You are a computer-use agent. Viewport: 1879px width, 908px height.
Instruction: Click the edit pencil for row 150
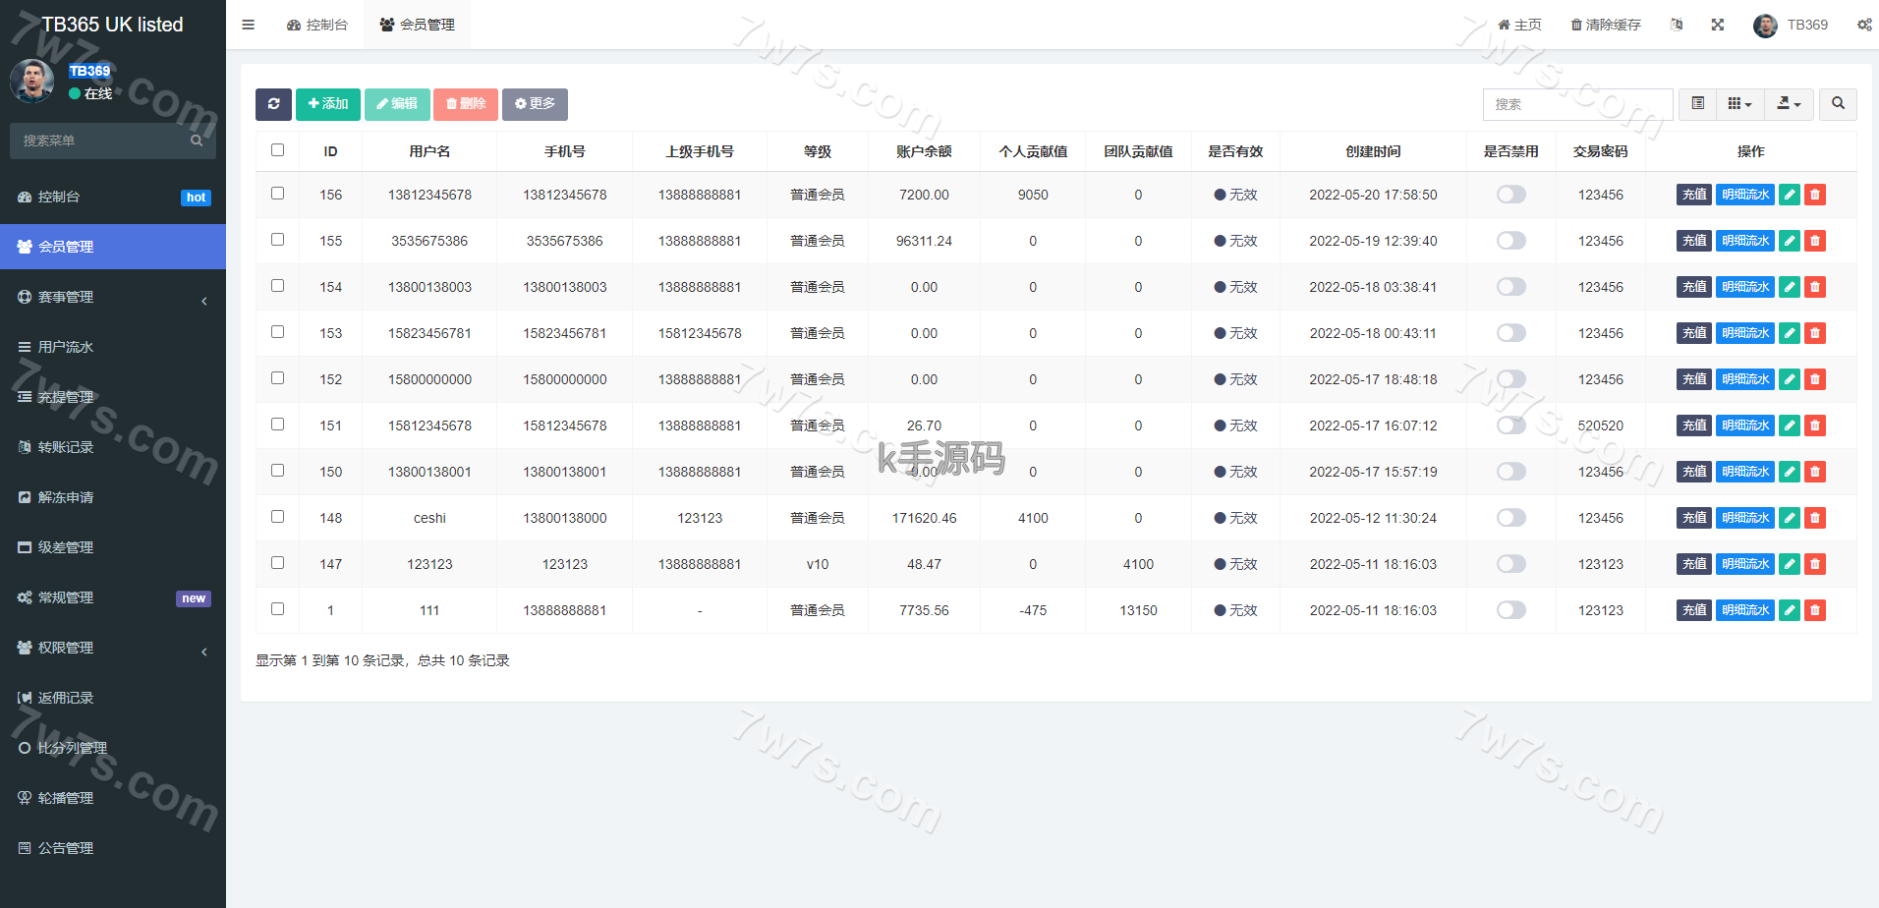coord(1790,472)
